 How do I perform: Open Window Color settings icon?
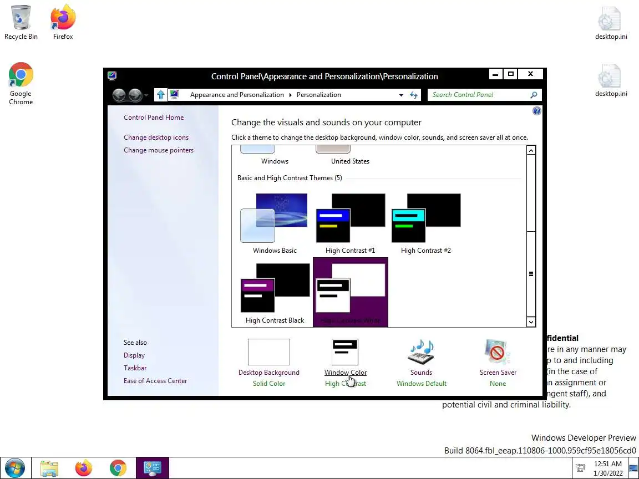(345, 352)
